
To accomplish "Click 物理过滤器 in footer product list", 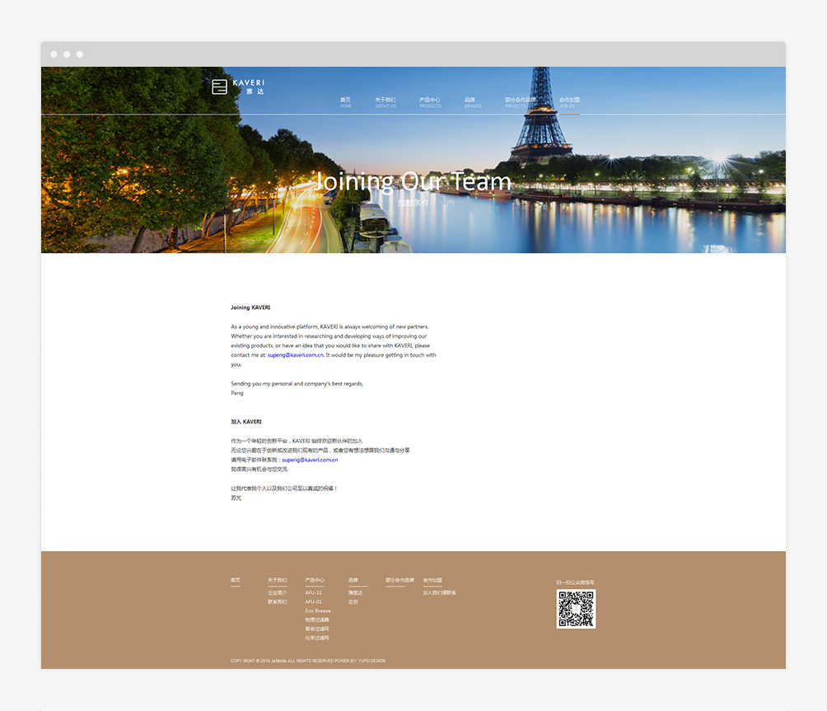I will (316, 620).
